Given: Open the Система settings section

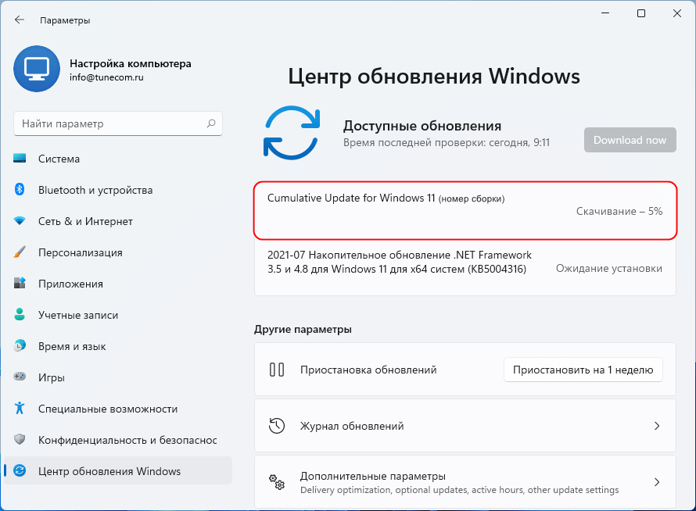Looking at the screenshot, I should [117, 159].
